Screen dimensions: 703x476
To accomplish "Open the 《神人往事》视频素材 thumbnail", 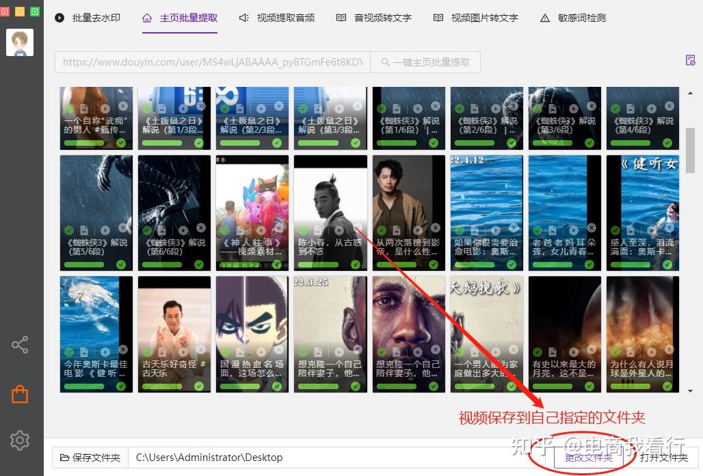I will tap(252, 213).
